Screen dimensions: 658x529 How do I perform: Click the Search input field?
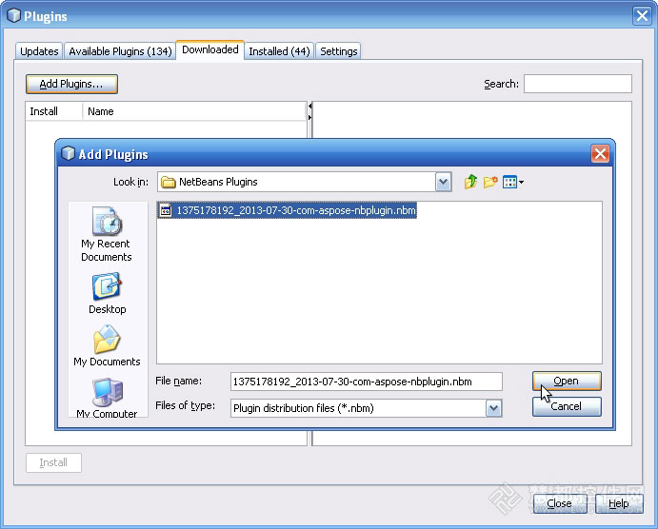[577, 84]
